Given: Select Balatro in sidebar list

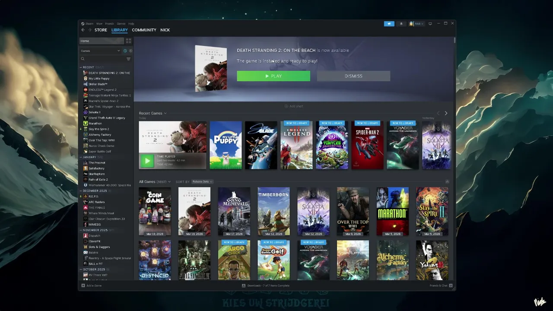Looking at the screenshot, I should tap(93, 253).
